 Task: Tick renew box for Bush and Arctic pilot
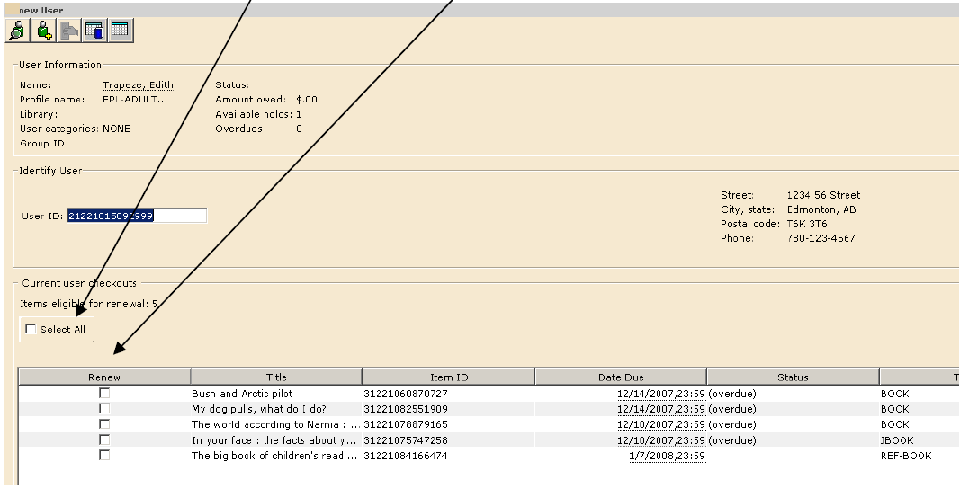pos(104,394)
